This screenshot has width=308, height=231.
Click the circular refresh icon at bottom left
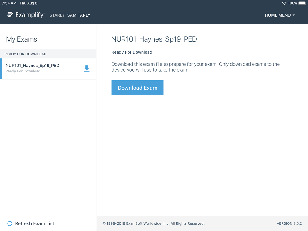[9, 223]
